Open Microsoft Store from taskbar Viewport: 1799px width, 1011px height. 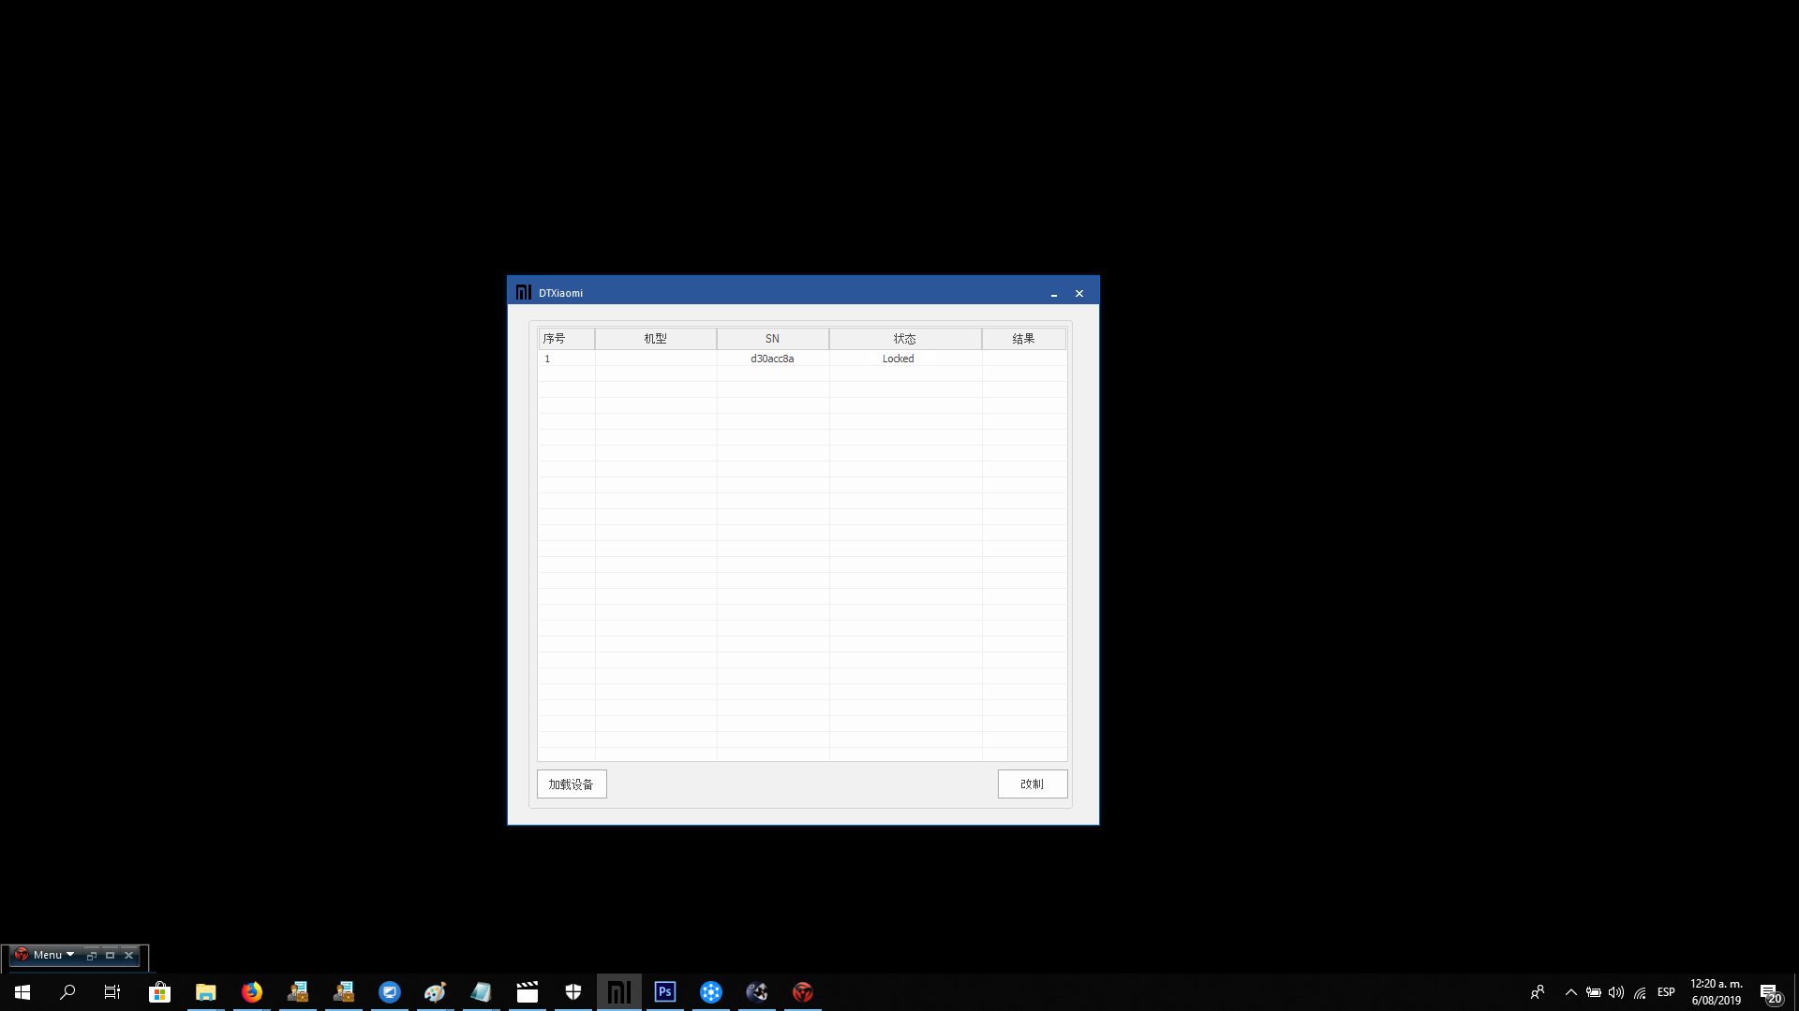click(159, 992)
